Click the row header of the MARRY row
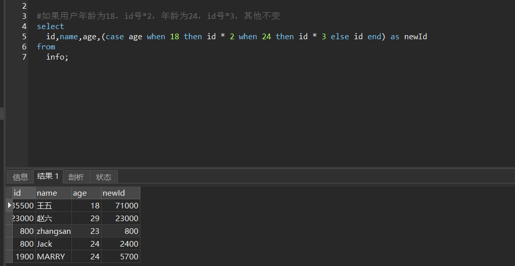This screenshot has width=515, height=266. coord(9,256)
